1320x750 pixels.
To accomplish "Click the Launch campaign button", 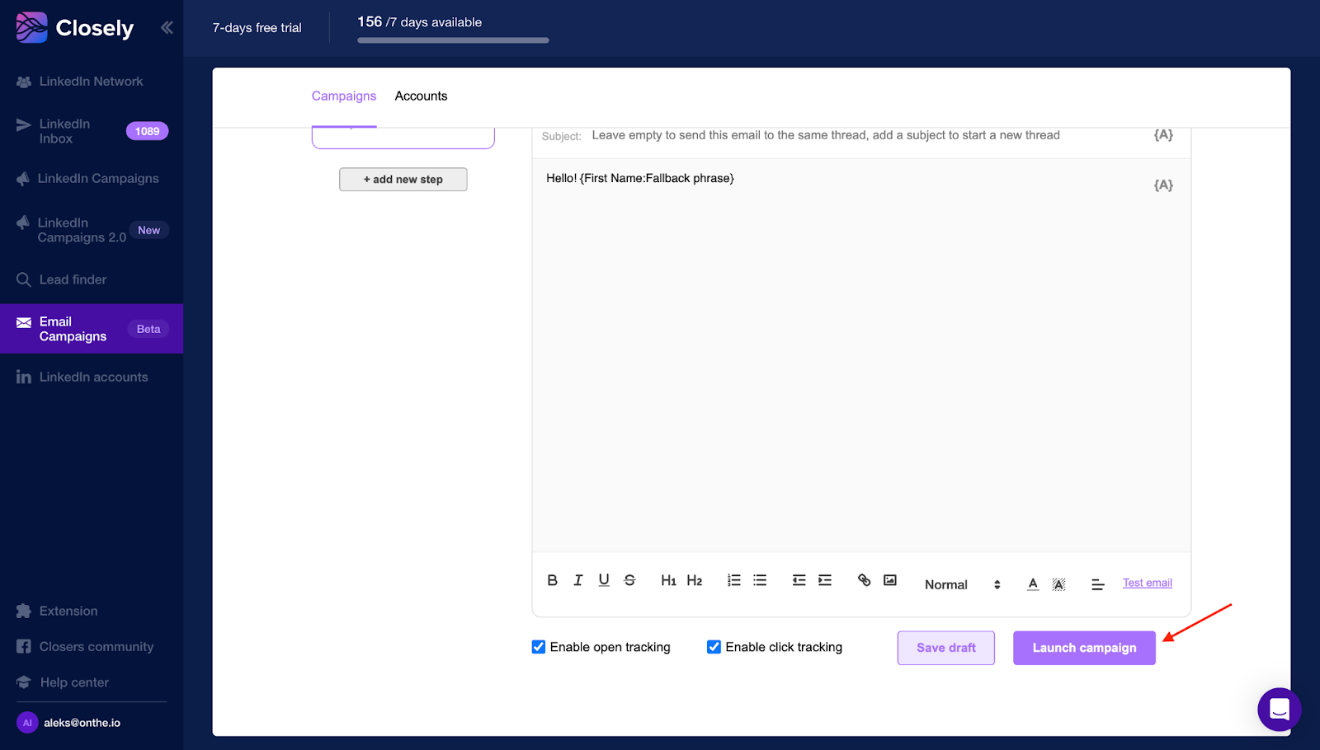I will tap(1084, 648).
